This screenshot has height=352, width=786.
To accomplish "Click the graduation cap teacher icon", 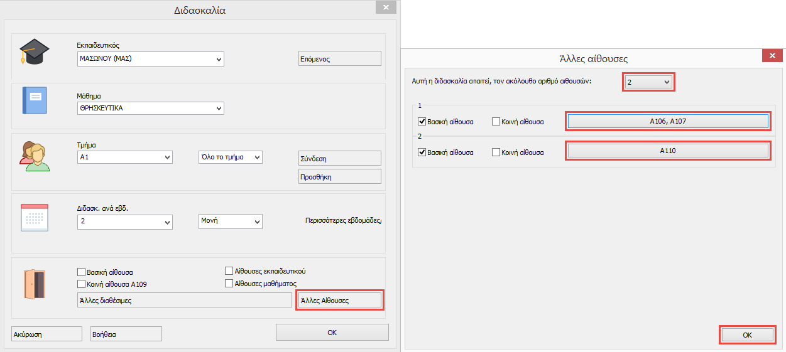I will [34, 51].
